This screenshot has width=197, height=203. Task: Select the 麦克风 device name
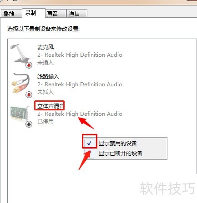tap(45, 47)
